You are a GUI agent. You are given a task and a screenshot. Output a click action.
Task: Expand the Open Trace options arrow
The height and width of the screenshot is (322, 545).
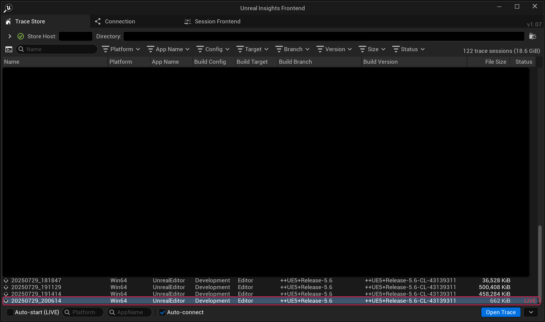[531, 312]
